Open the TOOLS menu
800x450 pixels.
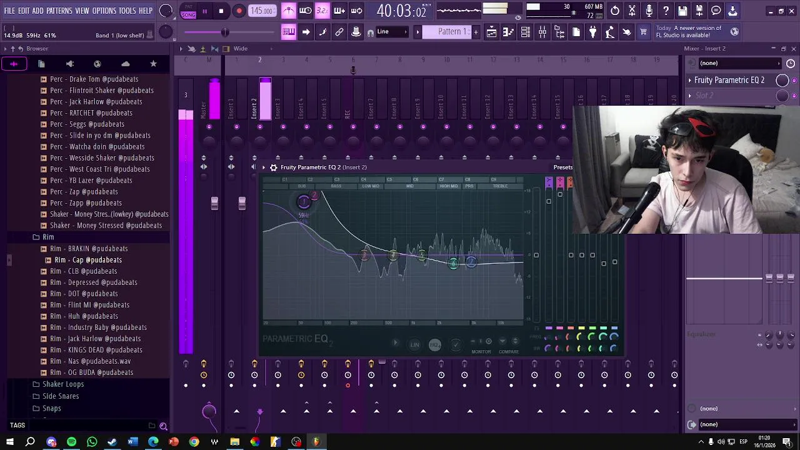coord(127,11)
